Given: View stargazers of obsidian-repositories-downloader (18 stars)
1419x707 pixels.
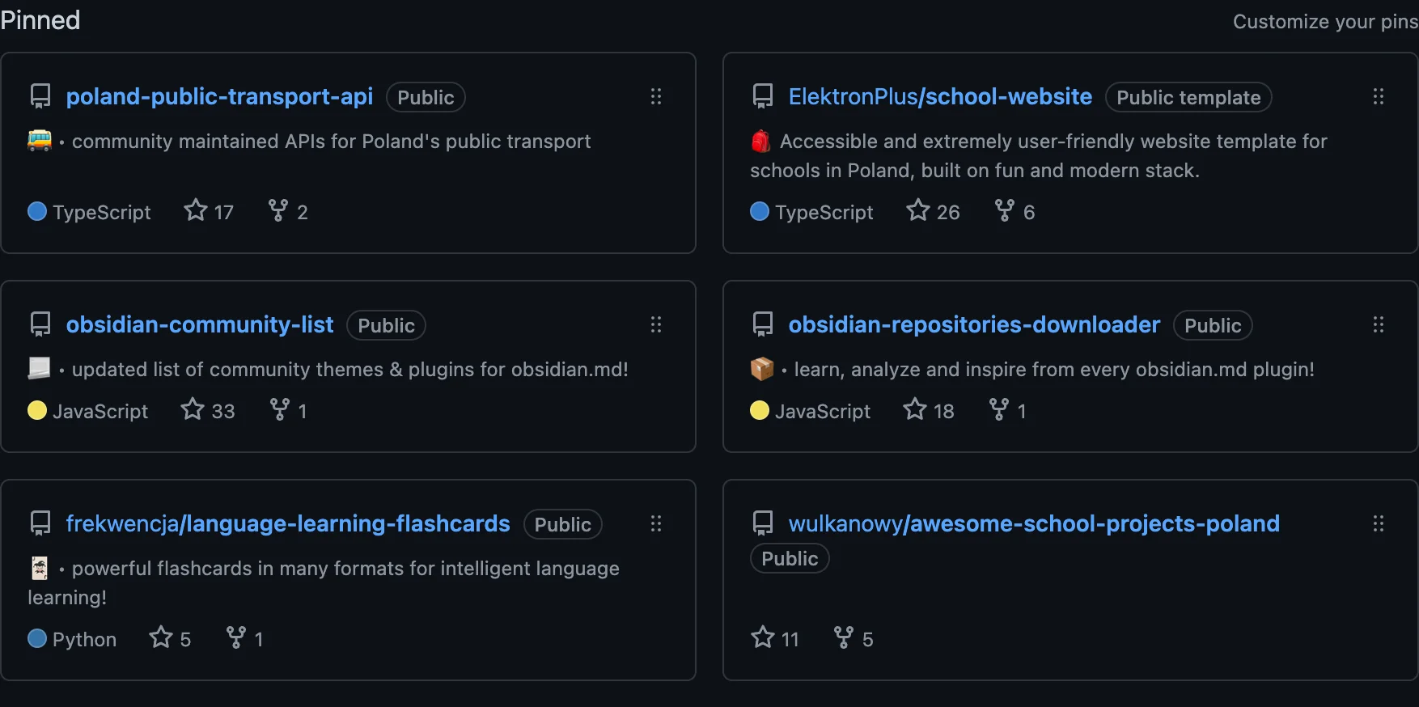Looking at the screenshot, I should 929,411.
